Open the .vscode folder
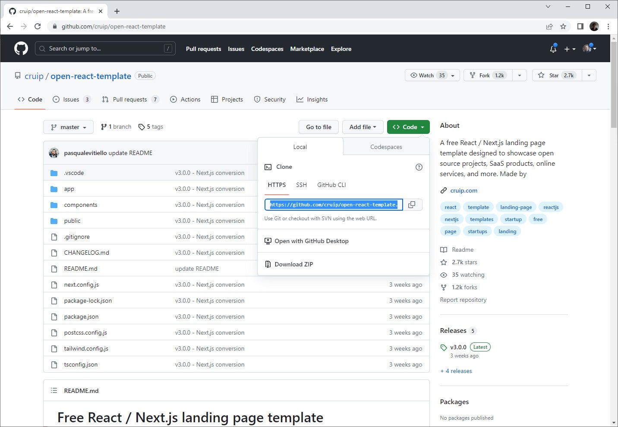Image resolution: width=618 pixels, height=427 pixels. click(74, 173)
